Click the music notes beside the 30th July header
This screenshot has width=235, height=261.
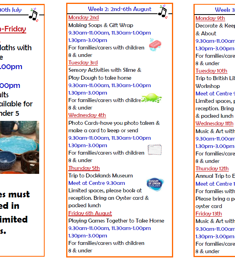point(34,14)
